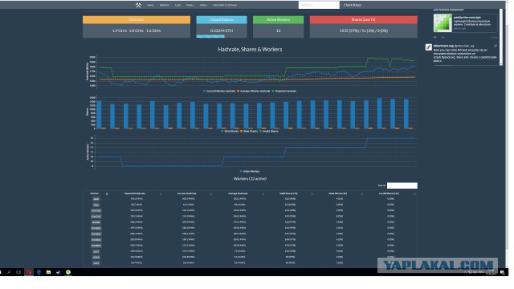The width and height of the screenshot is (514, 289).
Task: Focus the Address input field
Action: pyautogui.click(x=319, y=5)
